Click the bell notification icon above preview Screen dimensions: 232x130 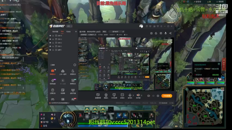click(166, 33)
